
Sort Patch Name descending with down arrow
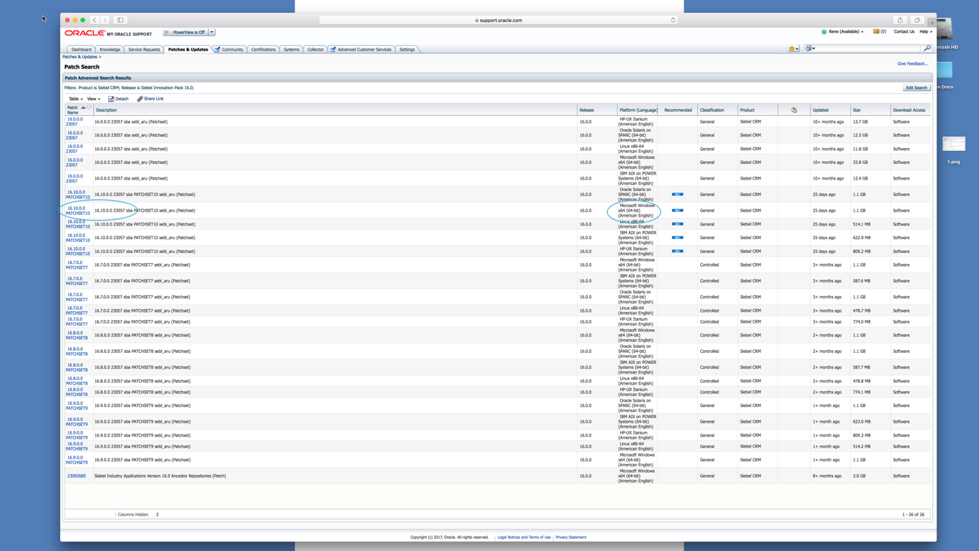pyautogui.click(x=89, y=108)
